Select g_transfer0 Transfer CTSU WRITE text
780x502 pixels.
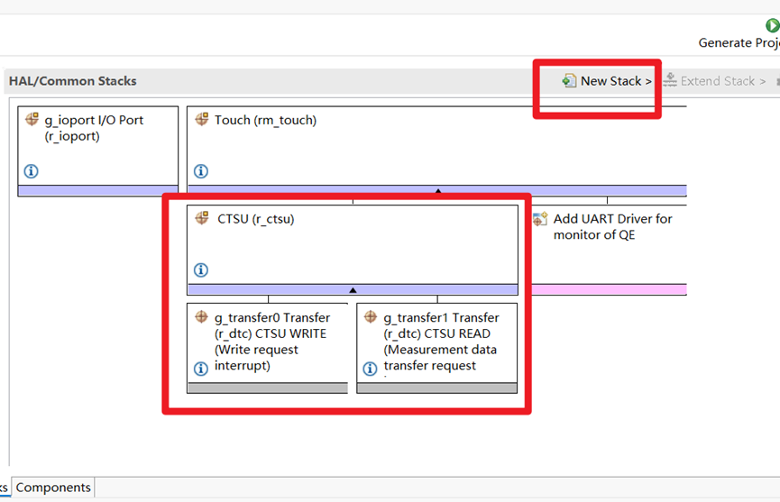pos(272,342)
